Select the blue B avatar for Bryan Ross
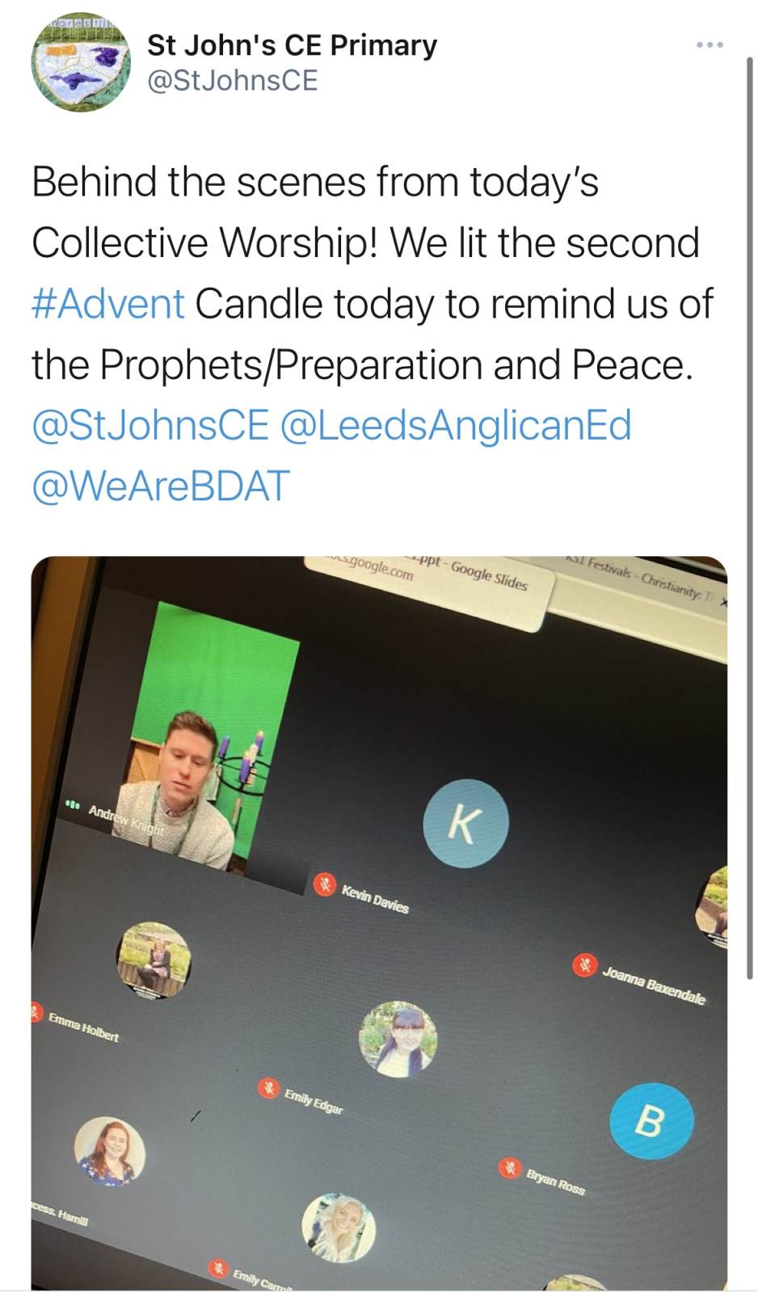The image size is (758, 1293). pyautogui.click(x=651, y=1121)
